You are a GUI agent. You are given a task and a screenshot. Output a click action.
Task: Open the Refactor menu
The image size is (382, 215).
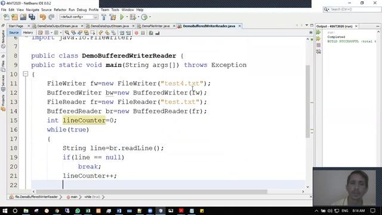tap(60, 10)
